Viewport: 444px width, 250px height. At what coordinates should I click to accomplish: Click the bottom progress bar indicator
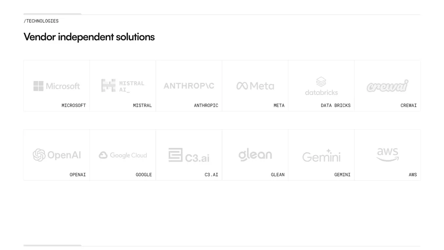(52, 245)
